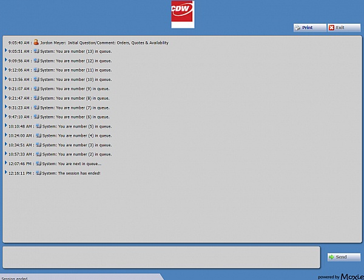Viewport: 364px width, 280px height.
Task: Click the 'powered by Moxie' logo
Action: coord(341,276)
